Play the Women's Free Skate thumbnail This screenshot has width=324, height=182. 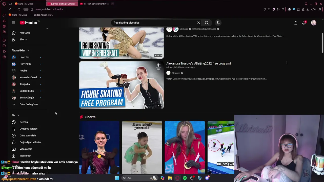click(x=121, y=43)
